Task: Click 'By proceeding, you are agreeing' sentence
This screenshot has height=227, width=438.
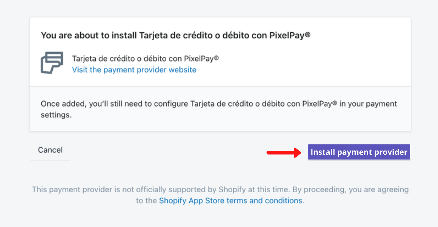Action: [x=351, y=190]
